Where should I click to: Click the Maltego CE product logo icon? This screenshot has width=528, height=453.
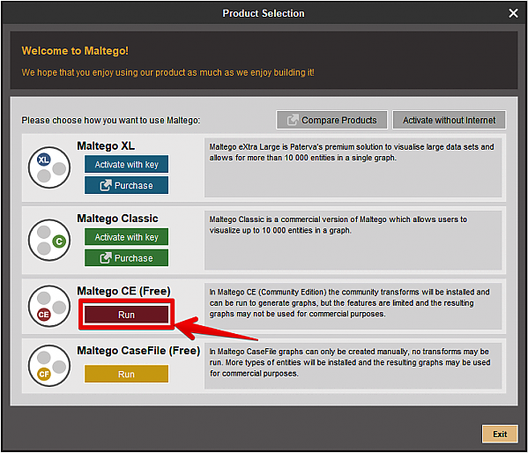[x=49, y=306]
